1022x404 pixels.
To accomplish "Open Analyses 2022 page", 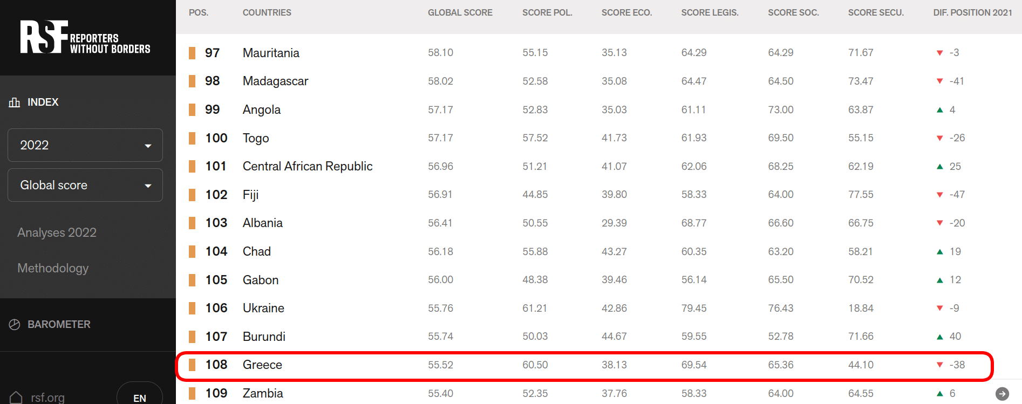I will pyautogui.click(x=57, y=232).
